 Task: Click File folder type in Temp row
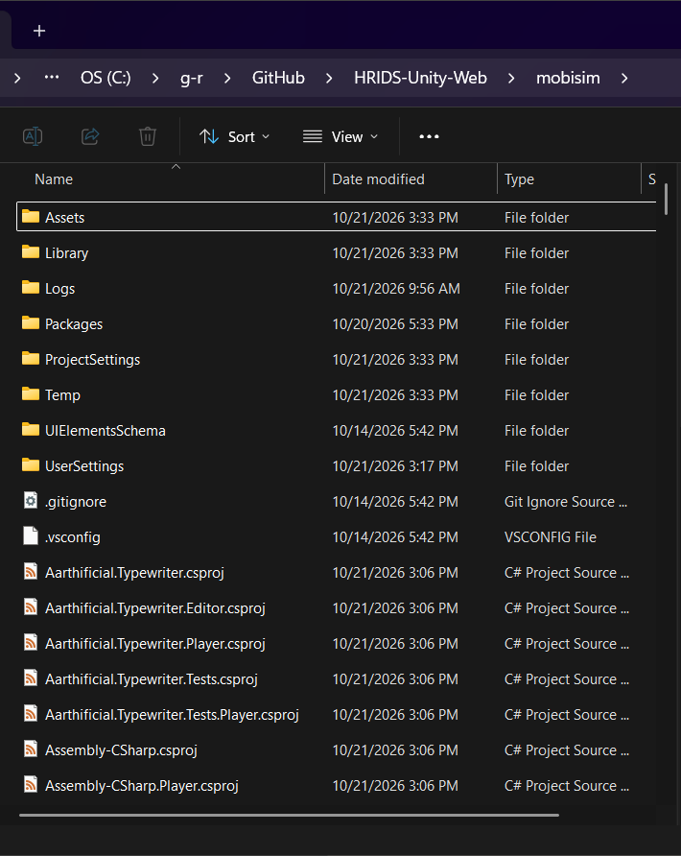click(536, 394)
